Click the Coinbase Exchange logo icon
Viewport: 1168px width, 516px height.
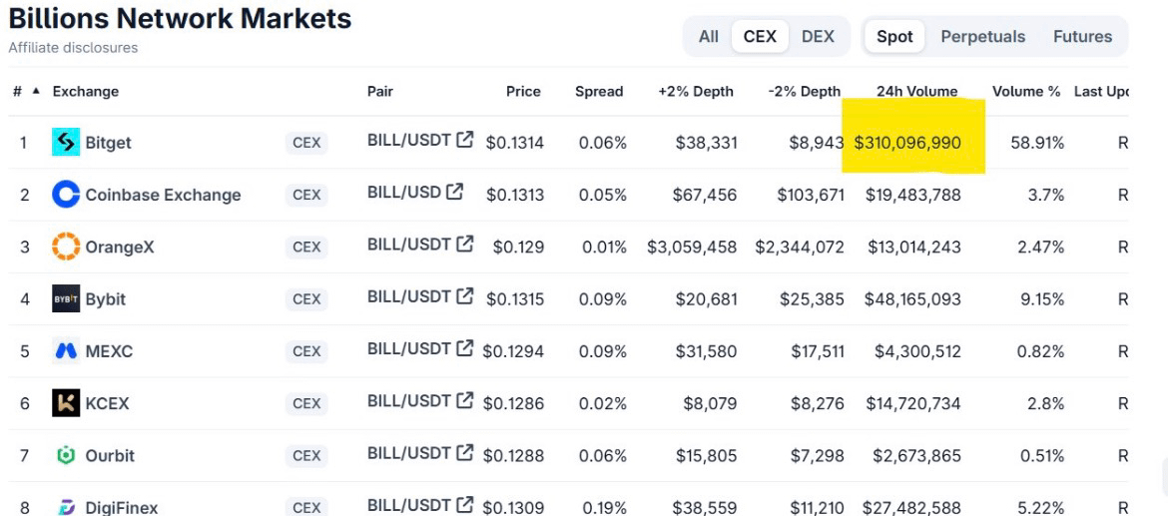point(66,195)
